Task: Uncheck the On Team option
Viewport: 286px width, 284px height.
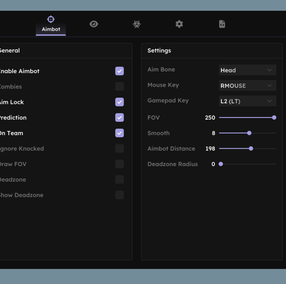Action: point(120,133)
